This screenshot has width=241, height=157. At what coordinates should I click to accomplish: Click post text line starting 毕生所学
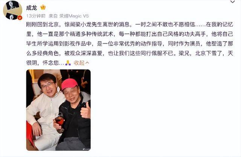tap(130, 44)
